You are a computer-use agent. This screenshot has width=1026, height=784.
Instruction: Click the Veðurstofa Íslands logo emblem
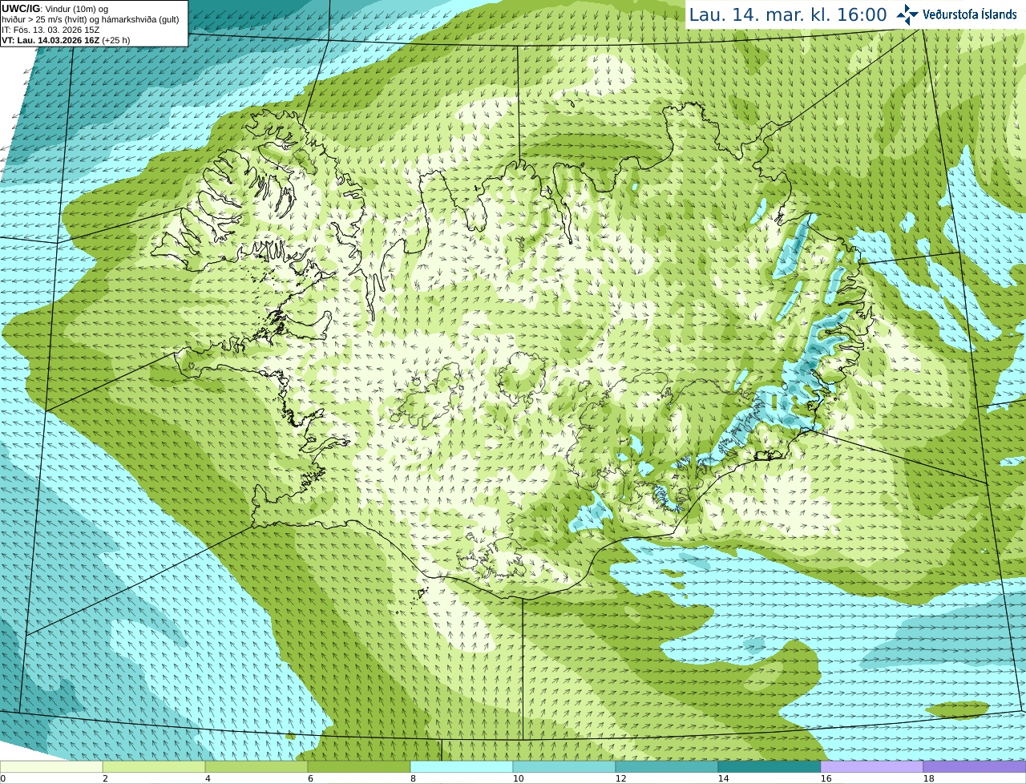click(907, 14)
